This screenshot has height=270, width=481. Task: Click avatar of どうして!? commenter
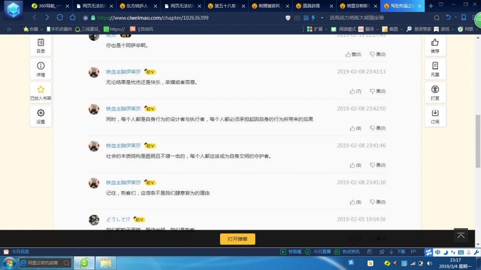coord(94,220)
